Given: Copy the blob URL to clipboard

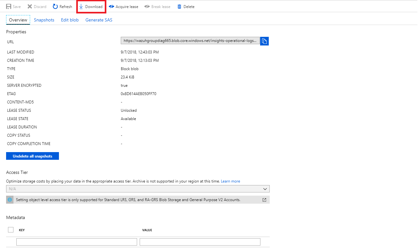Looking at the screenshot, I should 264,41.
